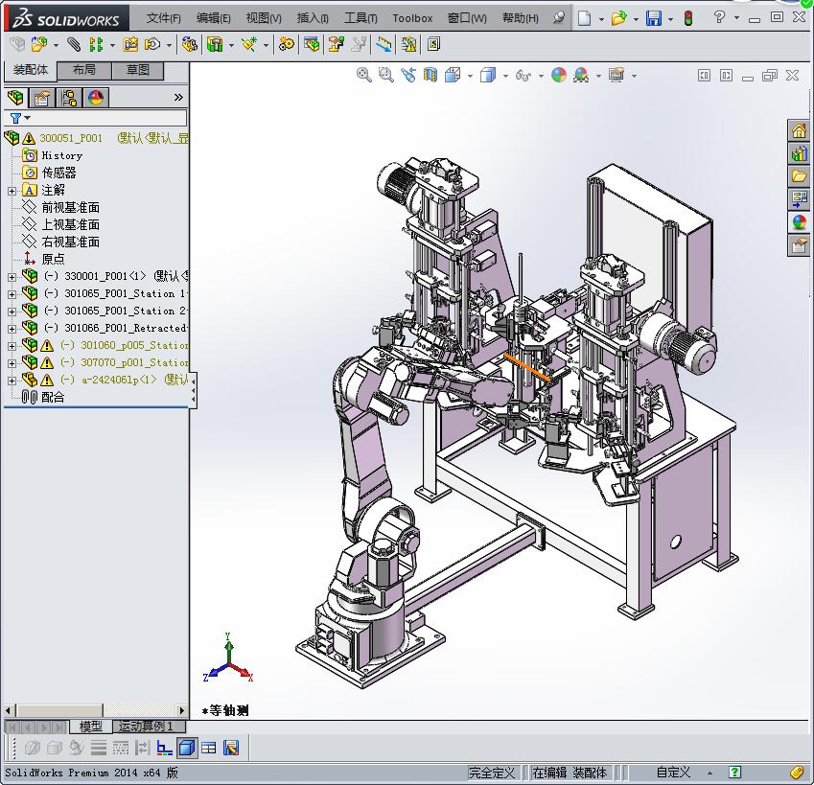Expand the 注解 annotations folder

12,191
